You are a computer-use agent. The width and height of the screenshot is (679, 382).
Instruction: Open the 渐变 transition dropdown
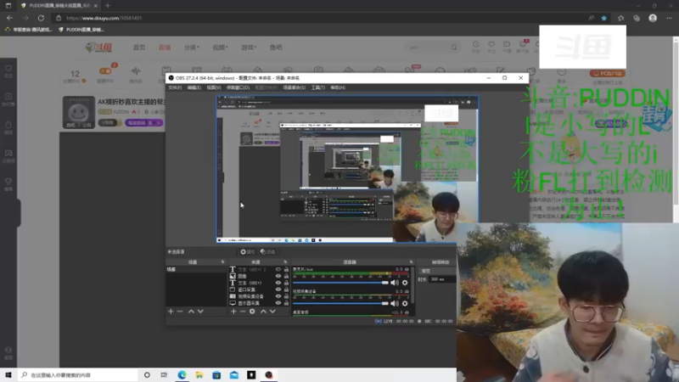coord(437,271)
